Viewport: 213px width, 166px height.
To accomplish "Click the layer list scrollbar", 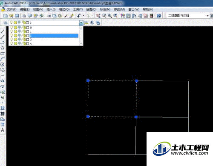I will [x=81, y=36].
